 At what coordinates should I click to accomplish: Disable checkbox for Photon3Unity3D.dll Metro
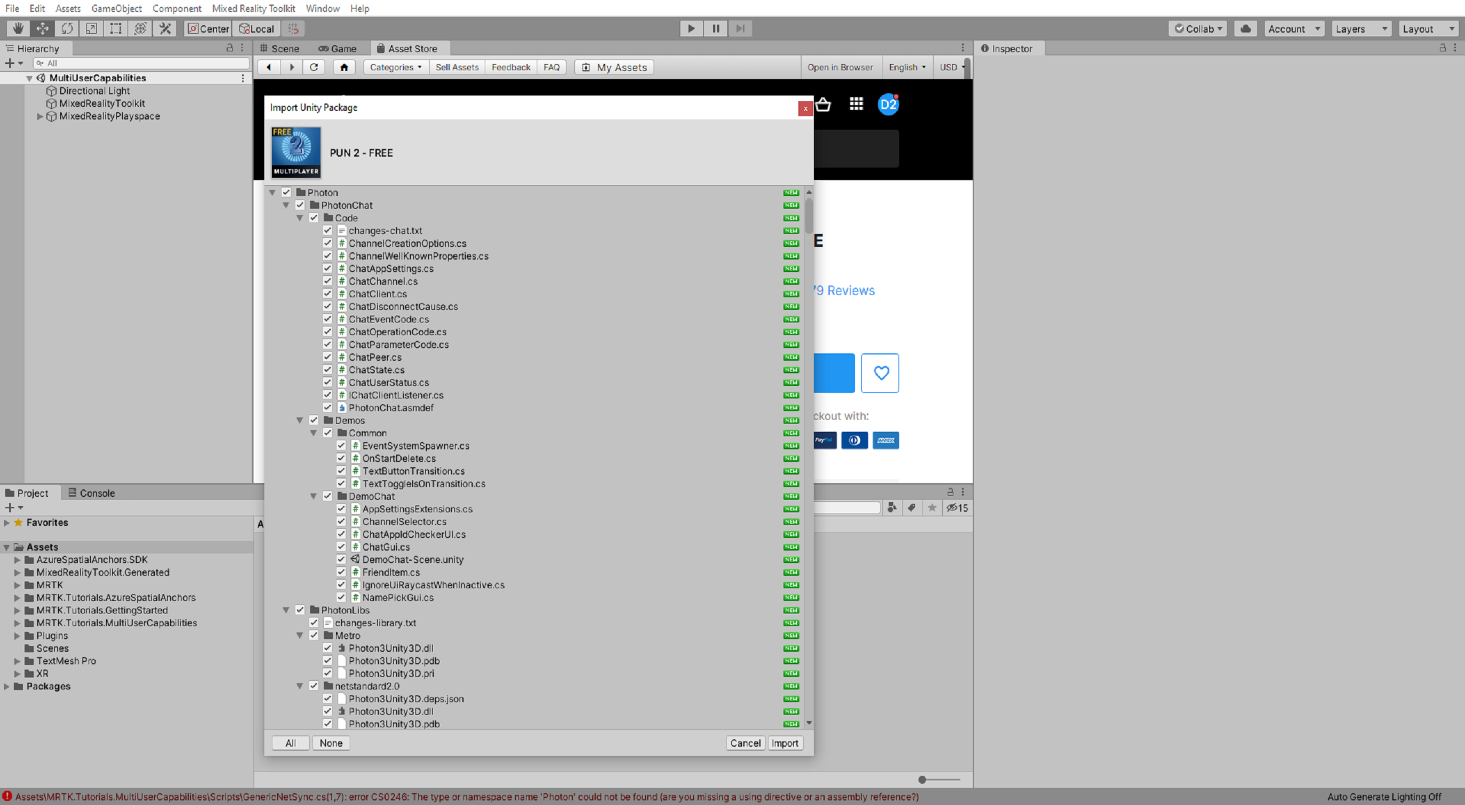click(328, 647)
